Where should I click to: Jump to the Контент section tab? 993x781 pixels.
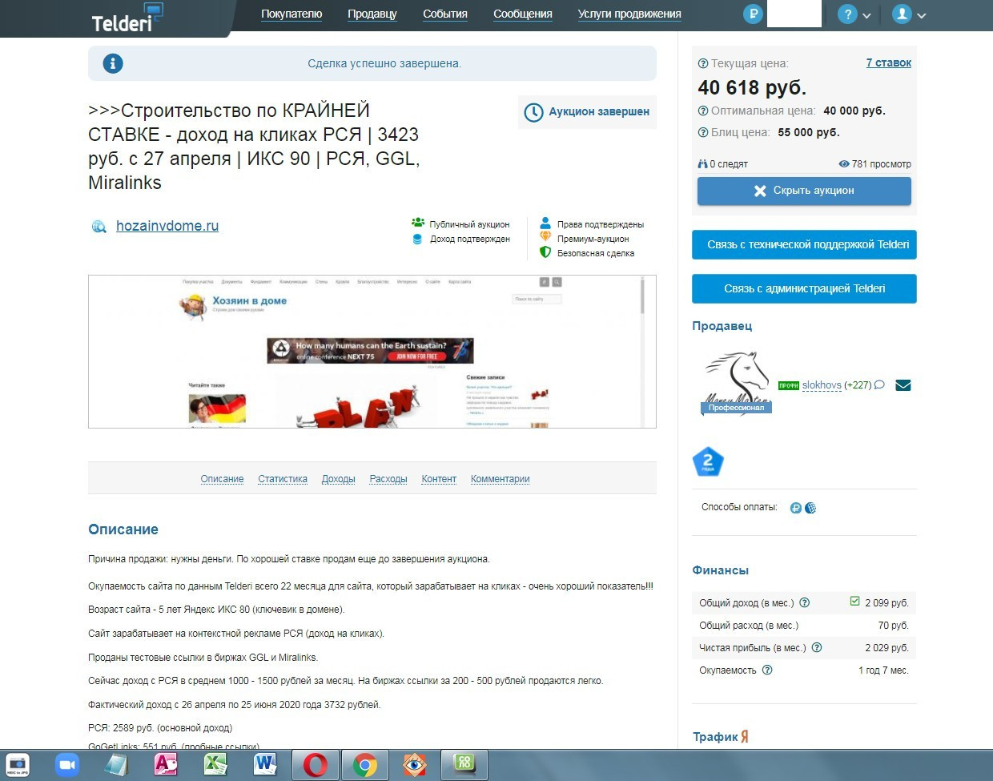[439, 479]
